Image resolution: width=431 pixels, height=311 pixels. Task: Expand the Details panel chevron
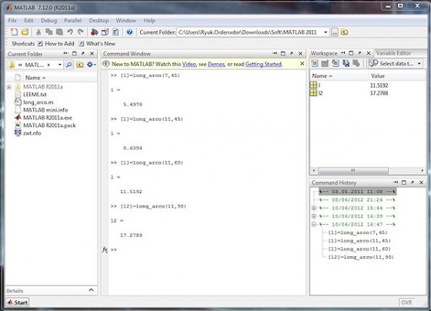pyautogui.click(x=92, y=290)
